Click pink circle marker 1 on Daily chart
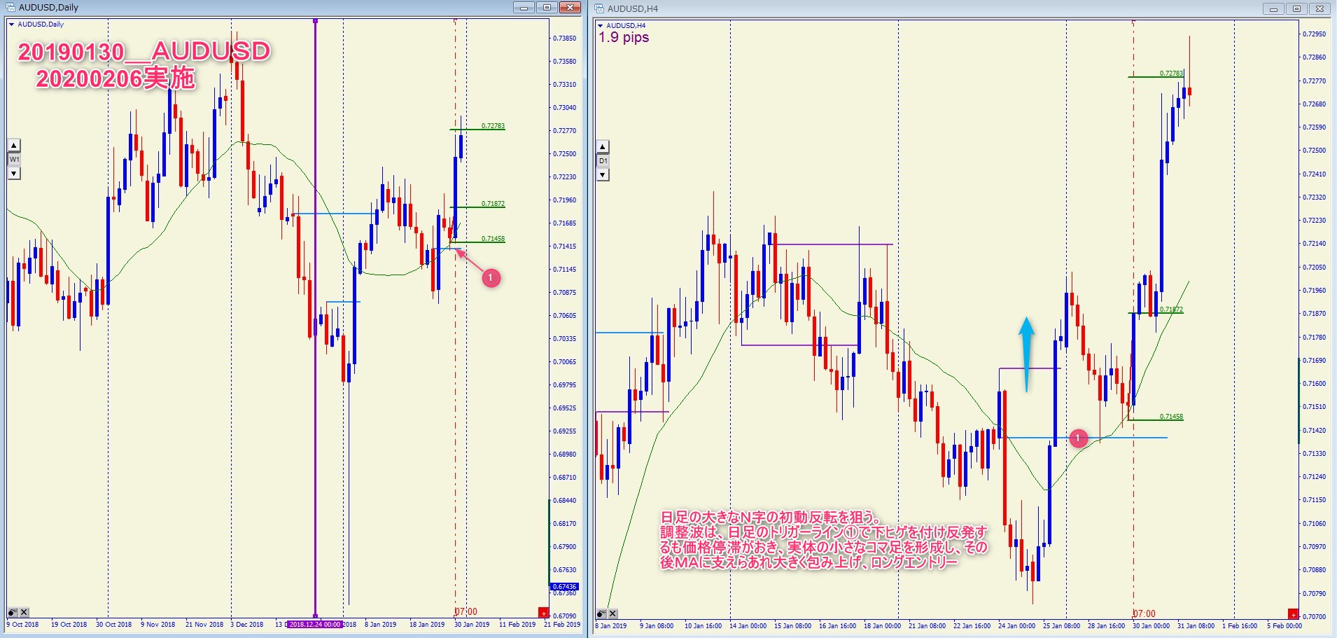This screenshot has width=1337, height=638. 491,278
